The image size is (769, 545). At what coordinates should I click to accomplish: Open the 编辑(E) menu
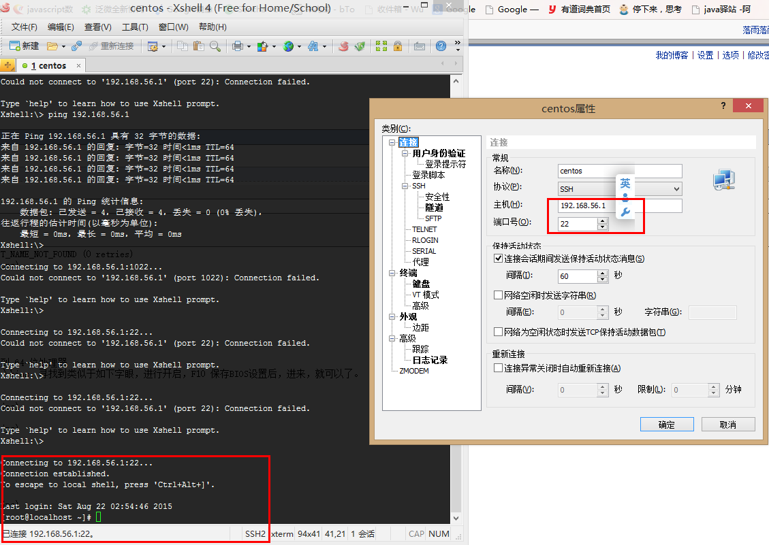[61, 27]
